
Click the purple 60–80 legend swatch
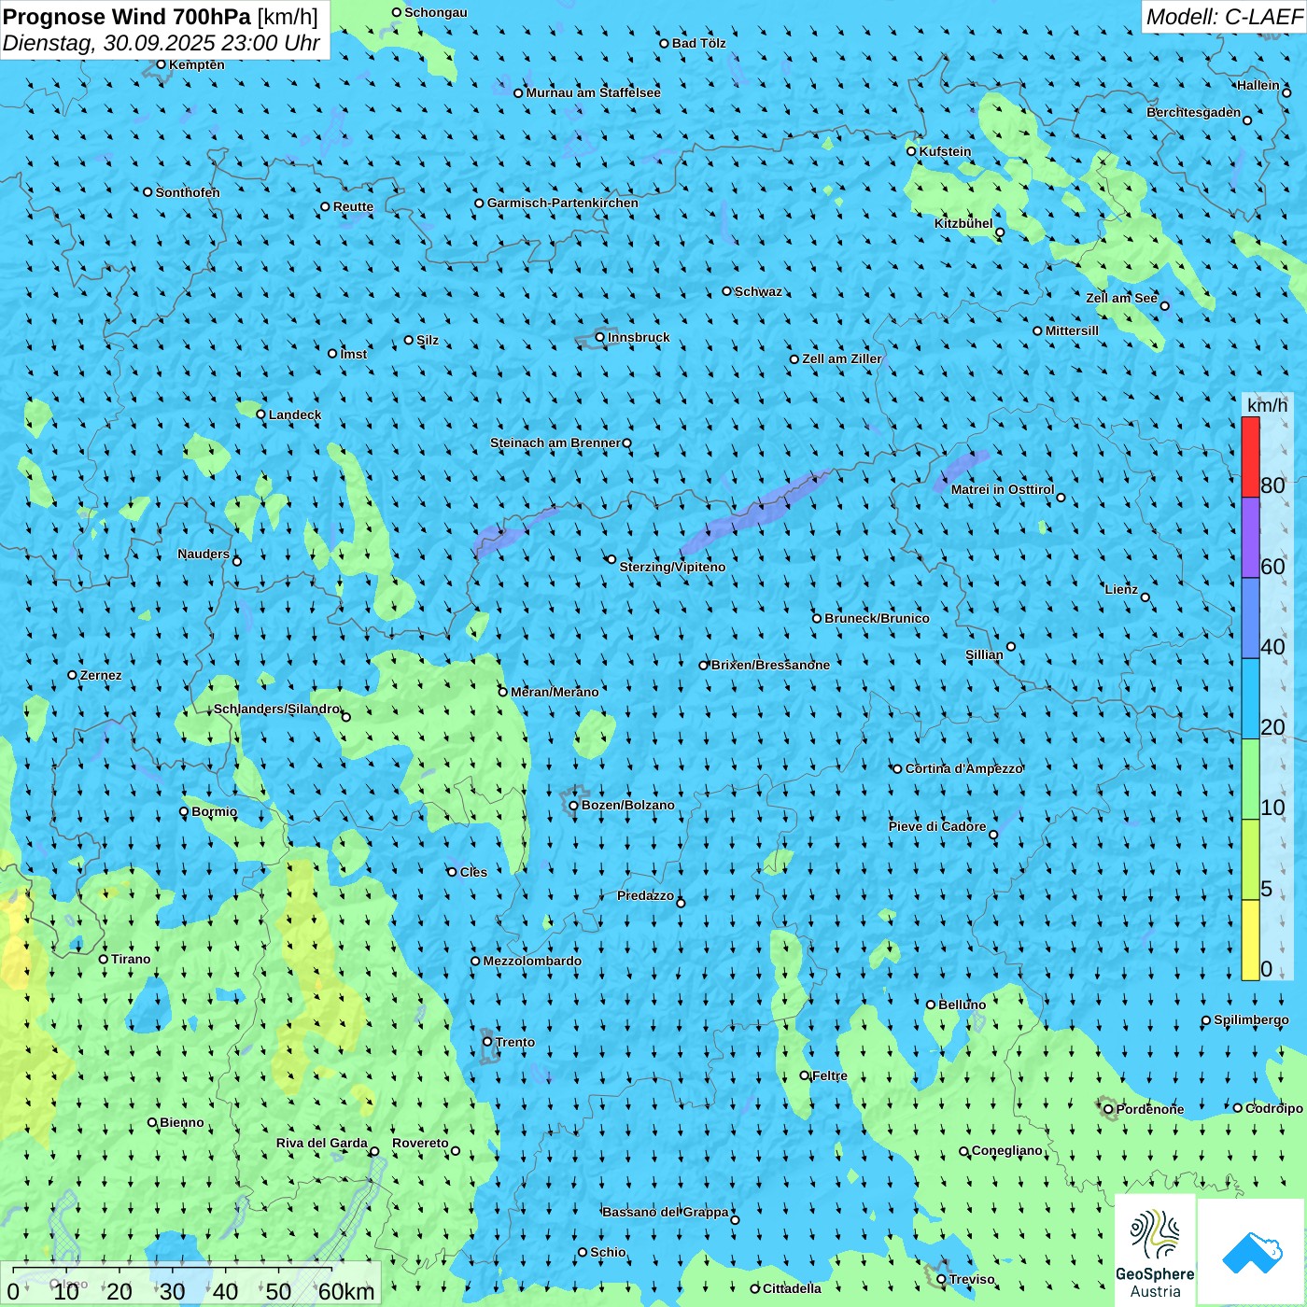click(x=1250, y=538)
